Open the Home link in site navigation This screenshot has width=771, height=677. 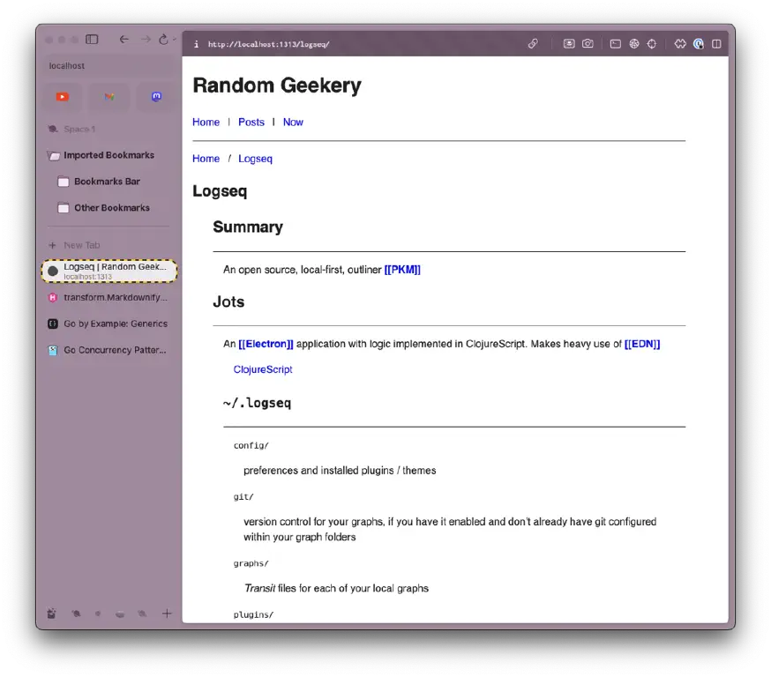click(x=206, y=123)
